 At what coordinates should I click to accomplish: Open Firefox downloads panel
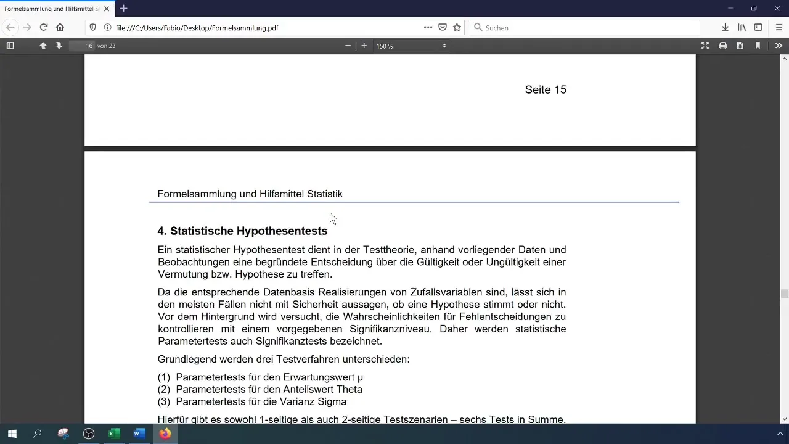click(x=726, y=27)
